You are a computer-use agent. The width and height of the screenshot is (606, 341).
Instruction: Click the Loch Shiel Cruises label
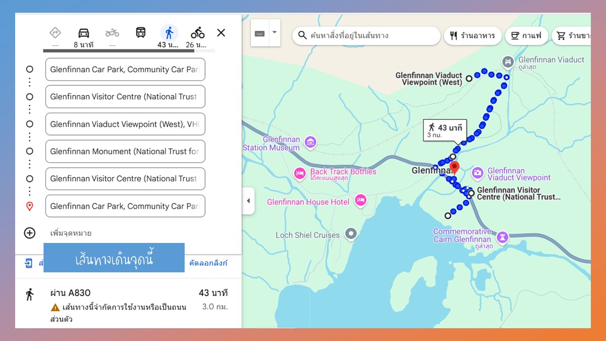(308, 235)
